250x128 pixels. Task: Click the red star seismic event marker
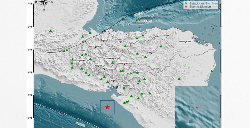(x=107, y=107)
